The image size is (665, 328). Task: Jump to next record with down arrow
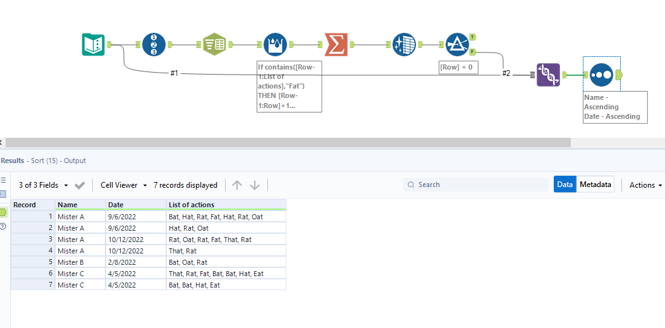pyautogui.click(x=255, y=185)
